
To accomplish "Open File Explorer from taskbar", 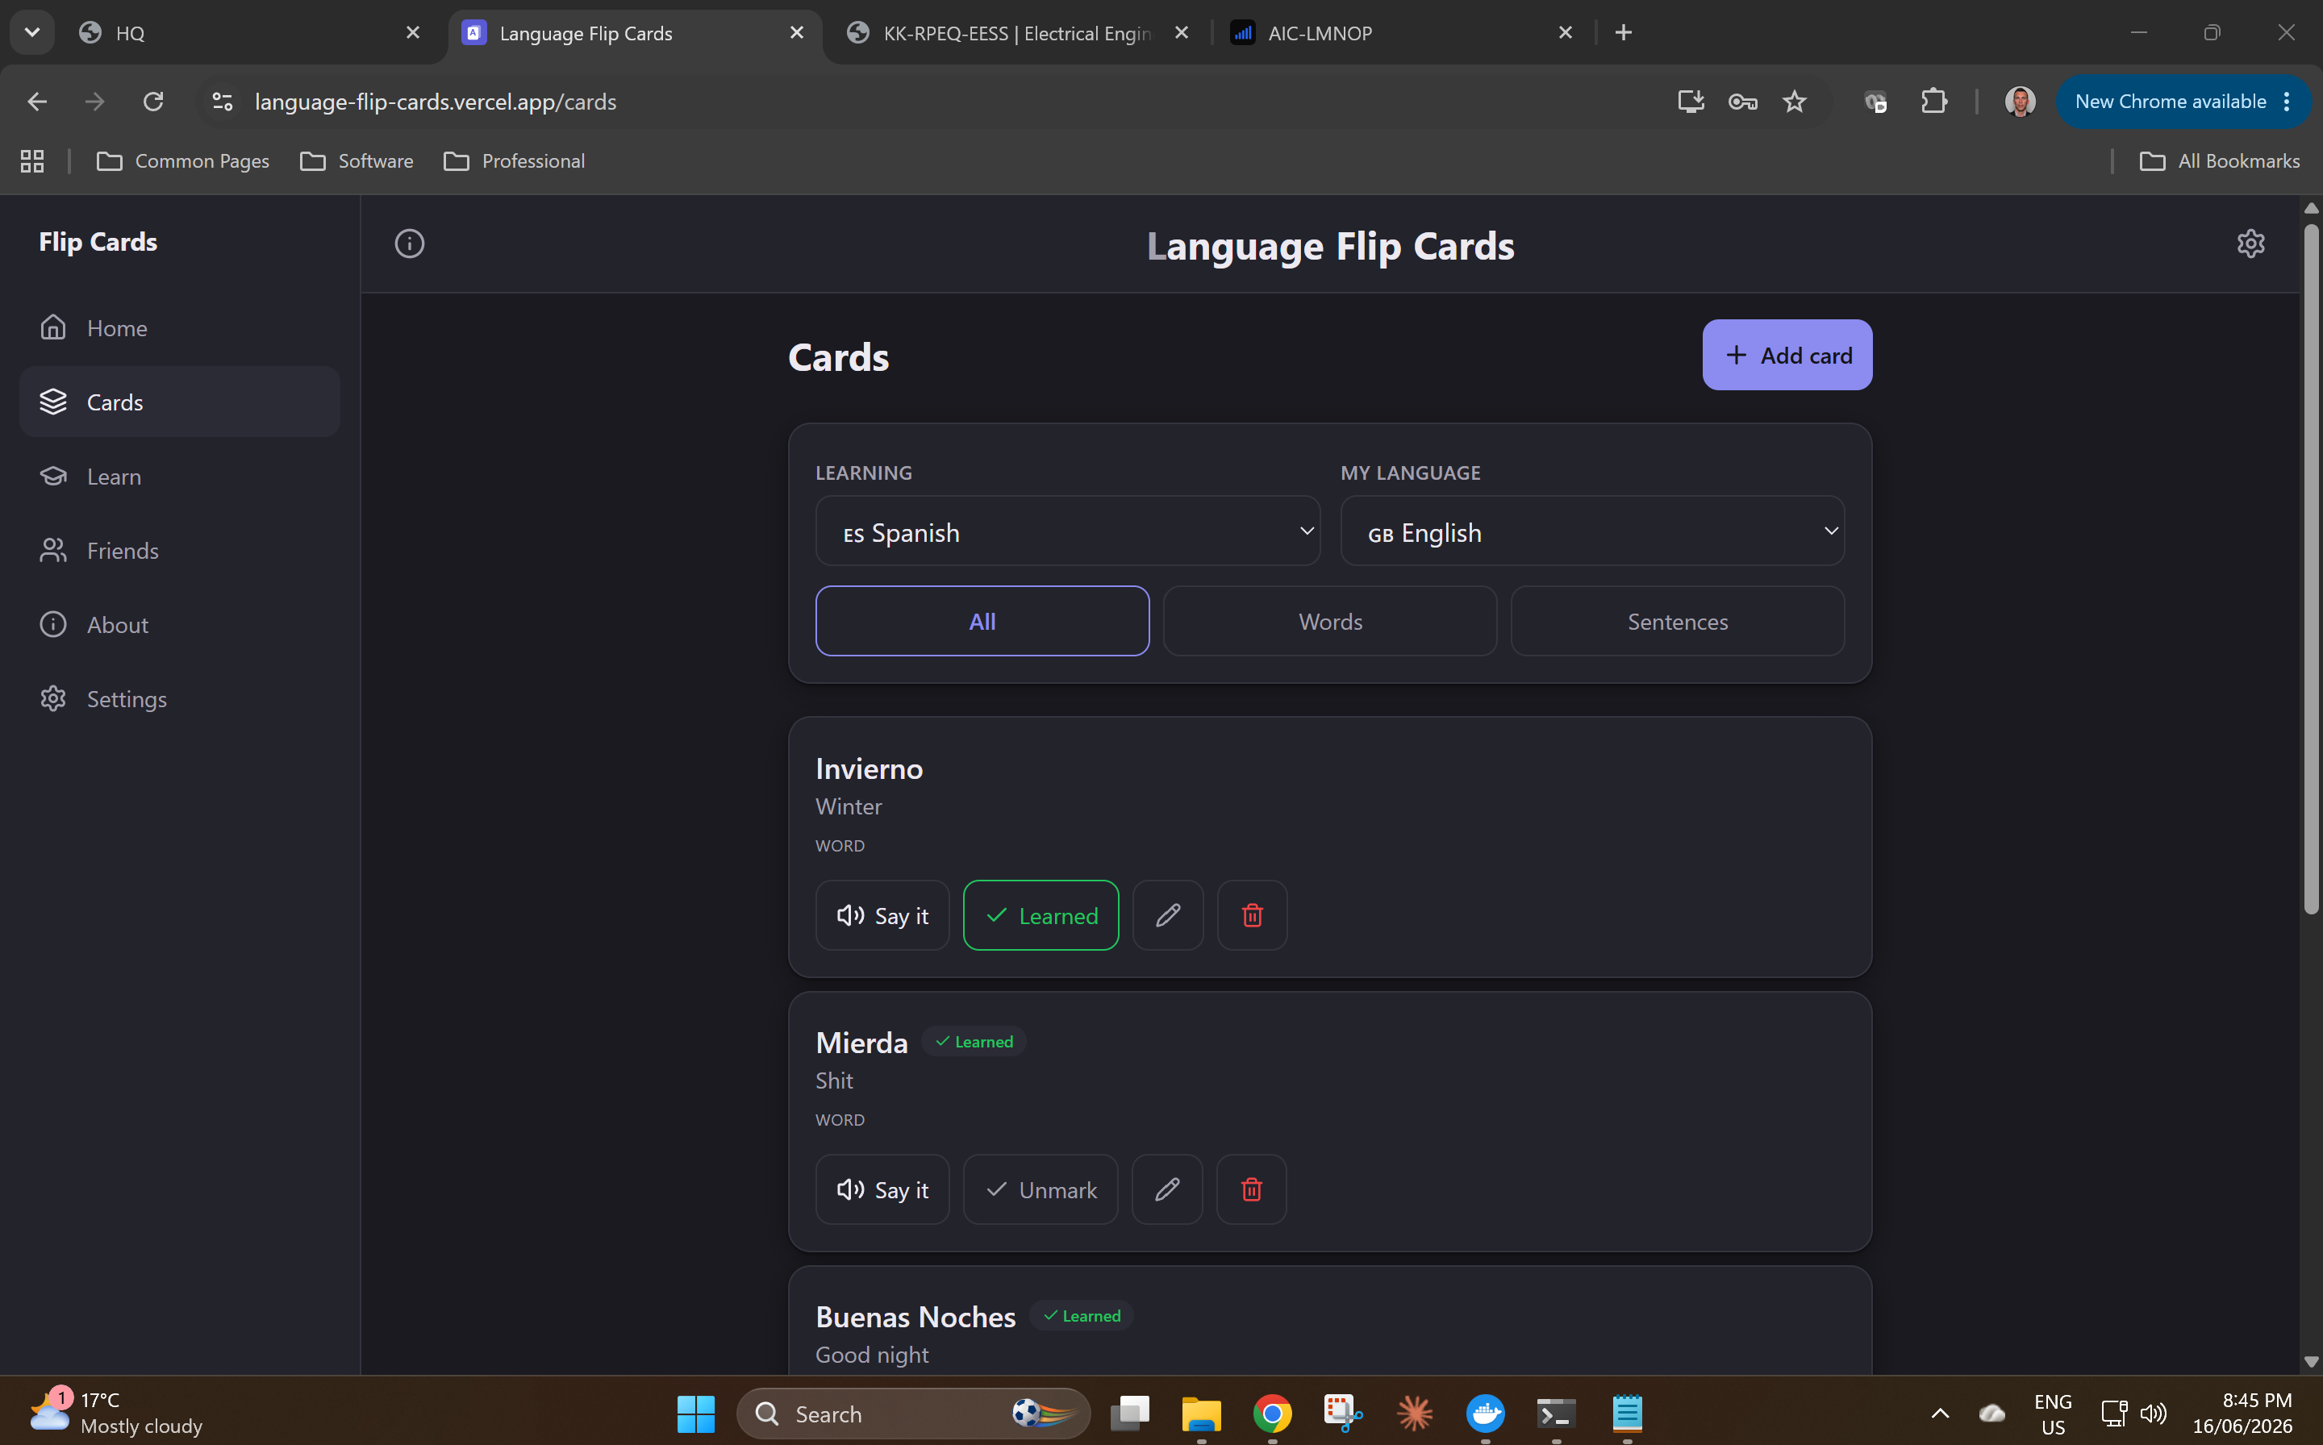I will click(x=1201, y=1414).
